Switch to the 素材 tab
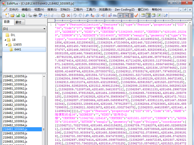Viewport: 194px width, 145px height. [19, 22]
